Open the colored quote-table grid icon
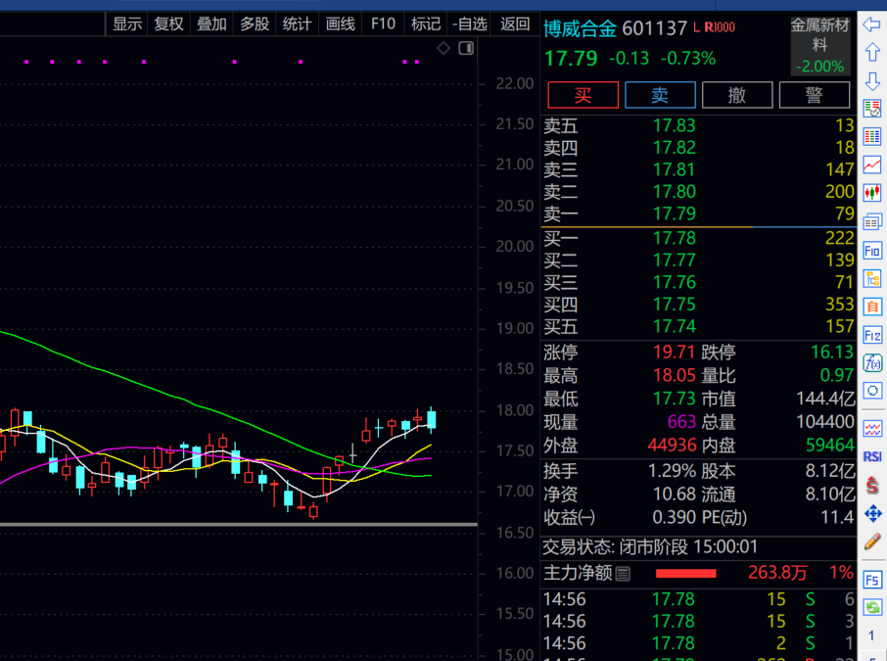887x661 pixels. pos(871,136)
